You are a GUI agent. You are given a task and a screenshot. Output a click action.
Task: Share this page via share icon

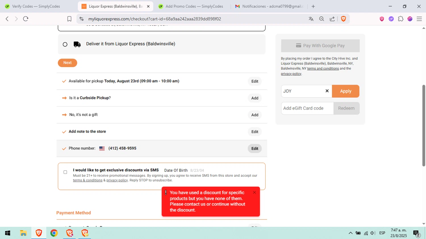332,19
